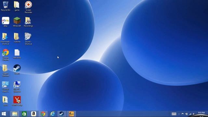Viewport: 208px width, 117px height.
Task: Switch to Counter-Strike GO taskbar icon
Action: tap(71, 114)
